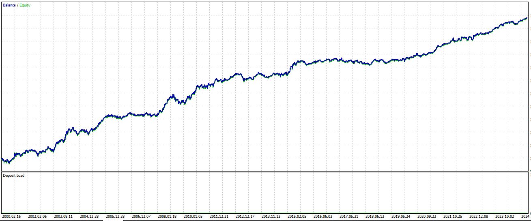Click the green Equity legend label
Screen dimensions: 531x221
pos(25,5)
